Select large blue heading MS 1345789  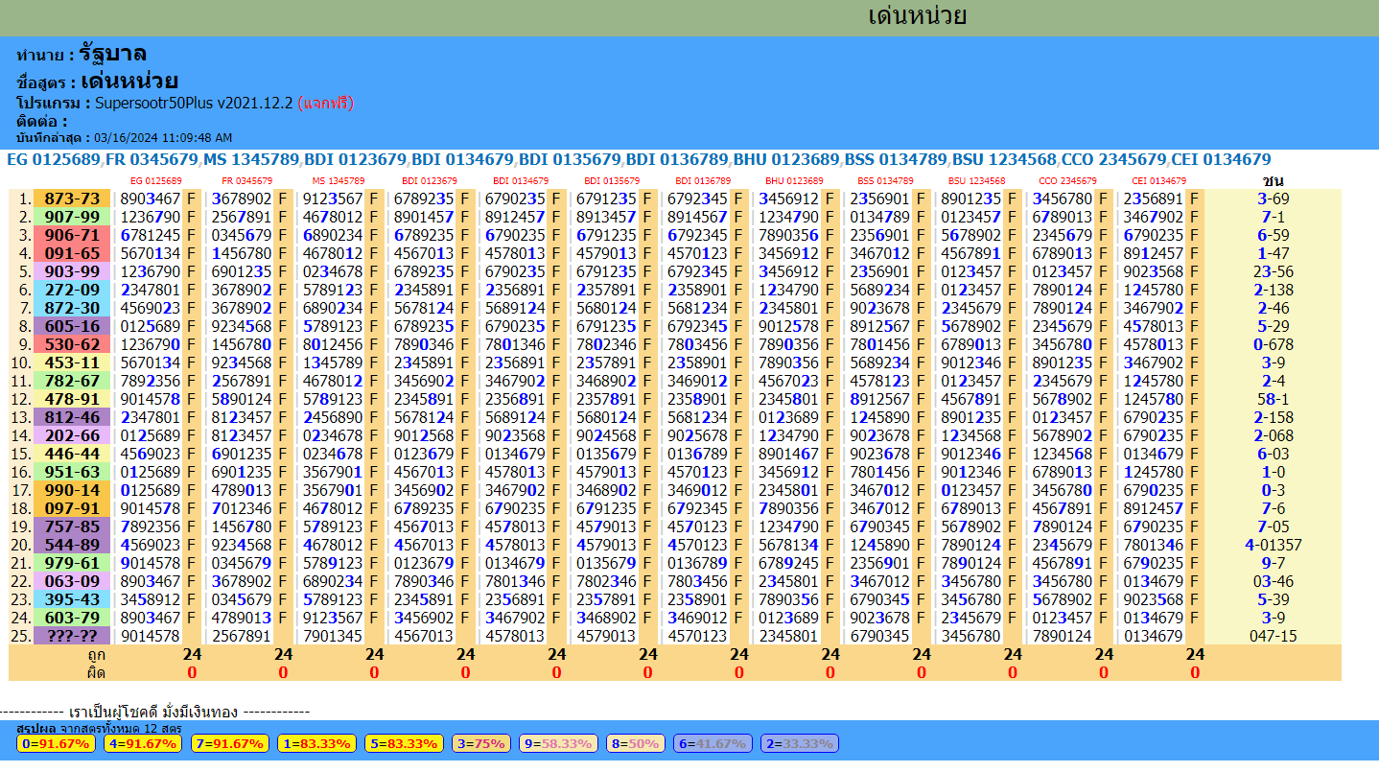253,159
